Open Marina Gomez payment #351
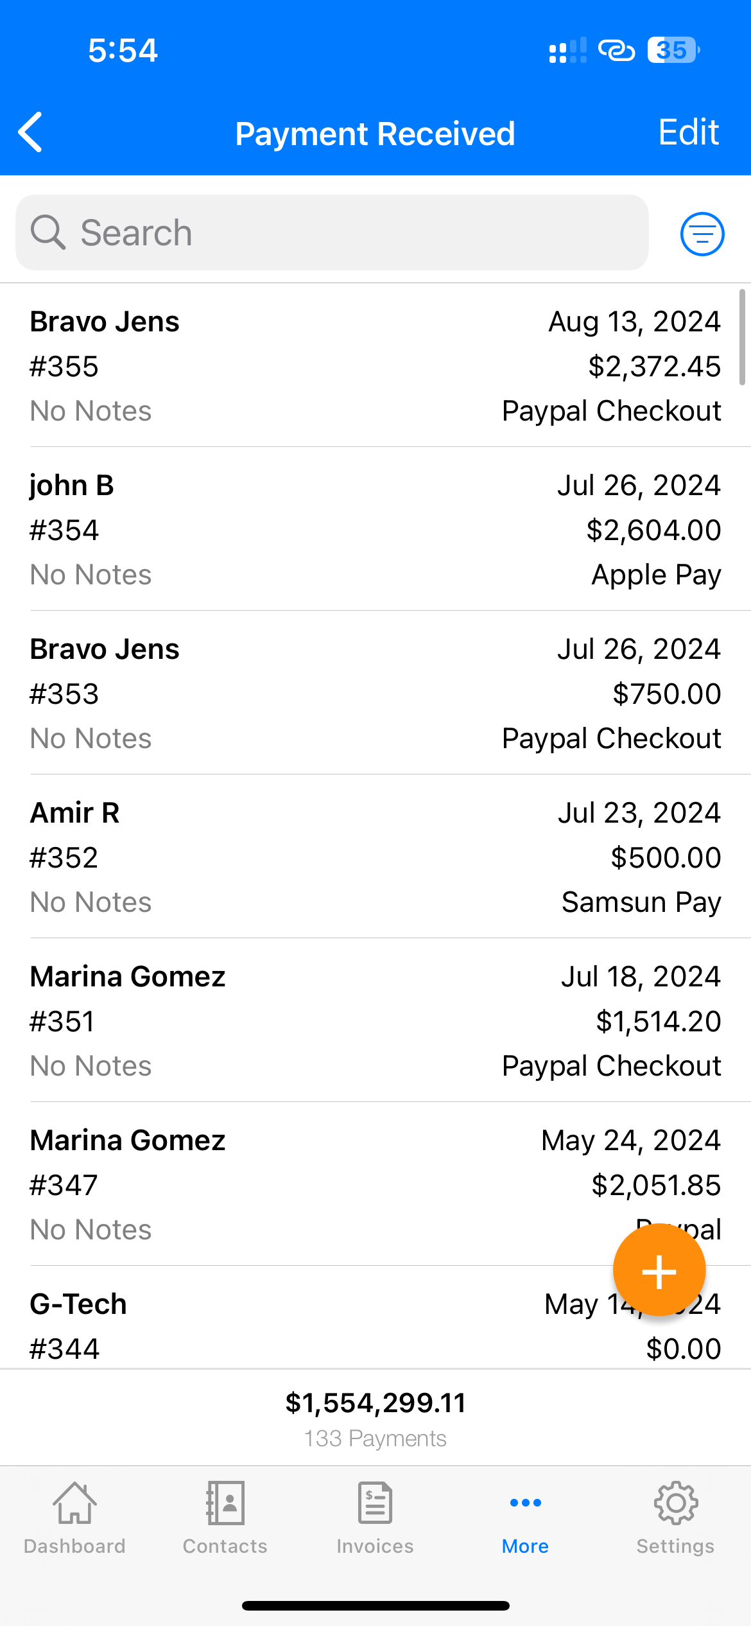Image resolution: width=751 pixels, height=1626 pixels. coord(375,1021)
